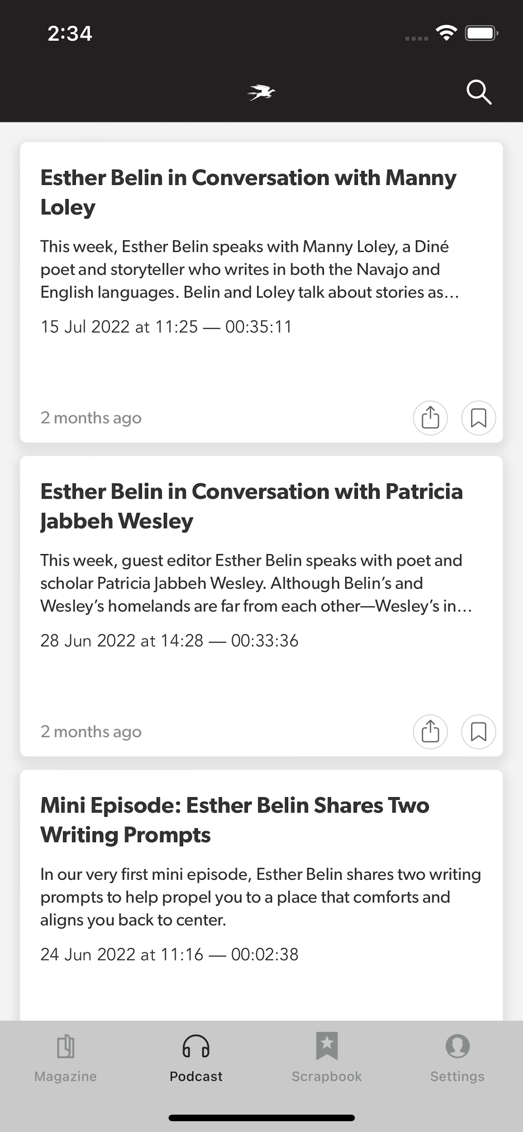Tap the 28 Jun 2022 episode timestamp

169,640
